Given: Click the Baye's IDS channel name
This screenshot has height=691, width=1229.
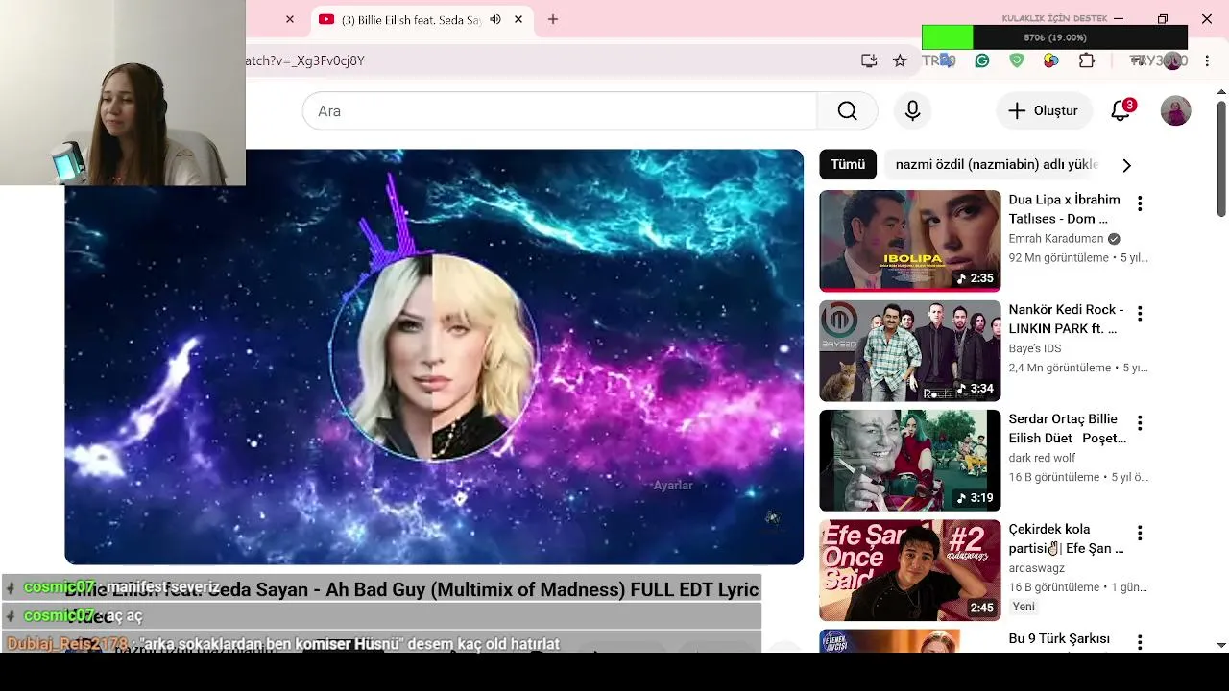Looking at the screenshot, I should click(1035, 348).
